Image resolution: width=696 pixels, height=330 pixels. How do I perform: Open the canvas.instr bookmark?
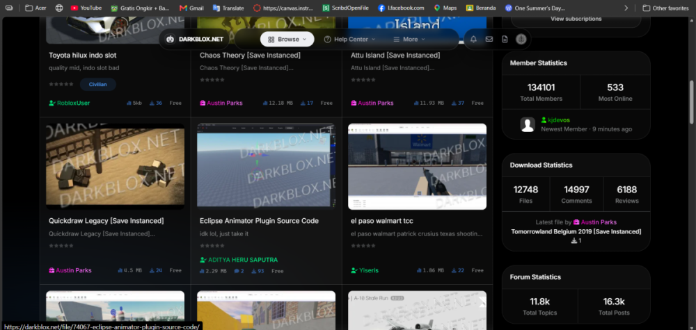(x=283, y=8)
